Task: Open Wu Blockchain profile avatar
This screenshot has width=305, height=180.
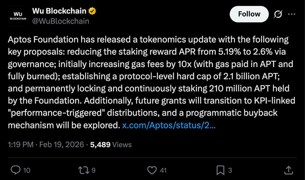Action: tap(18, 16)
